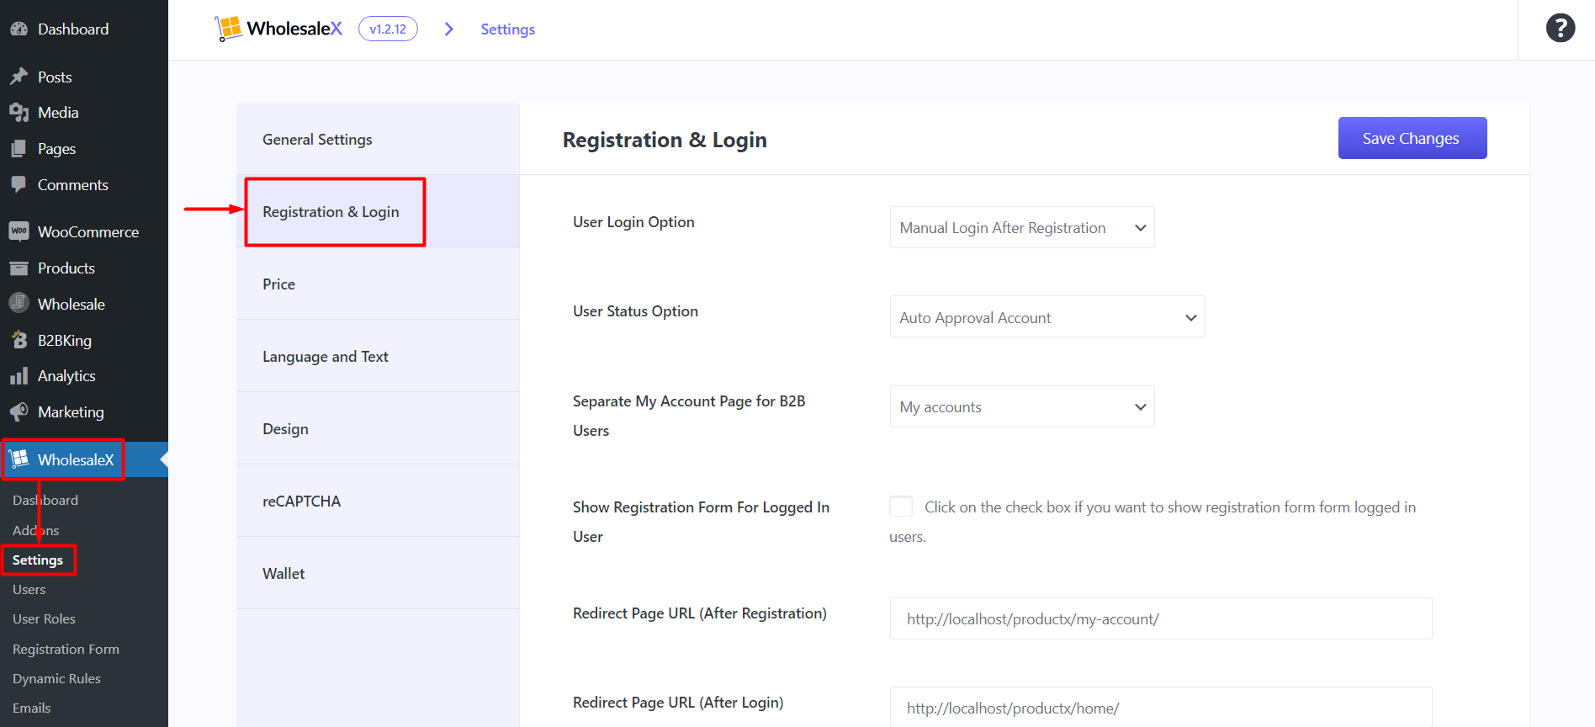Click the User Login Option label
This screenshot has height=727, width=1595.
coord(633,222)
